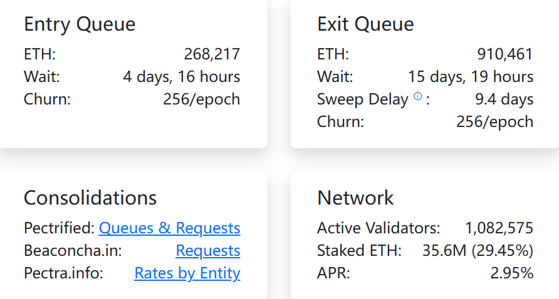Click the Network card title
Screen dimensions: 559x299
(x=355, y=198)
